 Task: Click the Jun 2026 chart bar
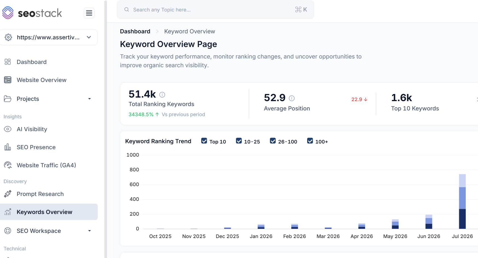(x=429, y=222)
